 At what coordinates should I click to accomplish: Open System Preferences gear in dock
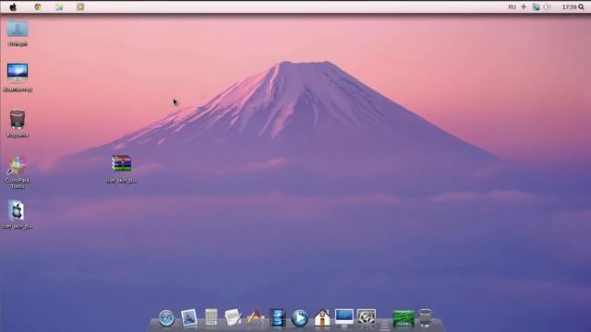367,317
